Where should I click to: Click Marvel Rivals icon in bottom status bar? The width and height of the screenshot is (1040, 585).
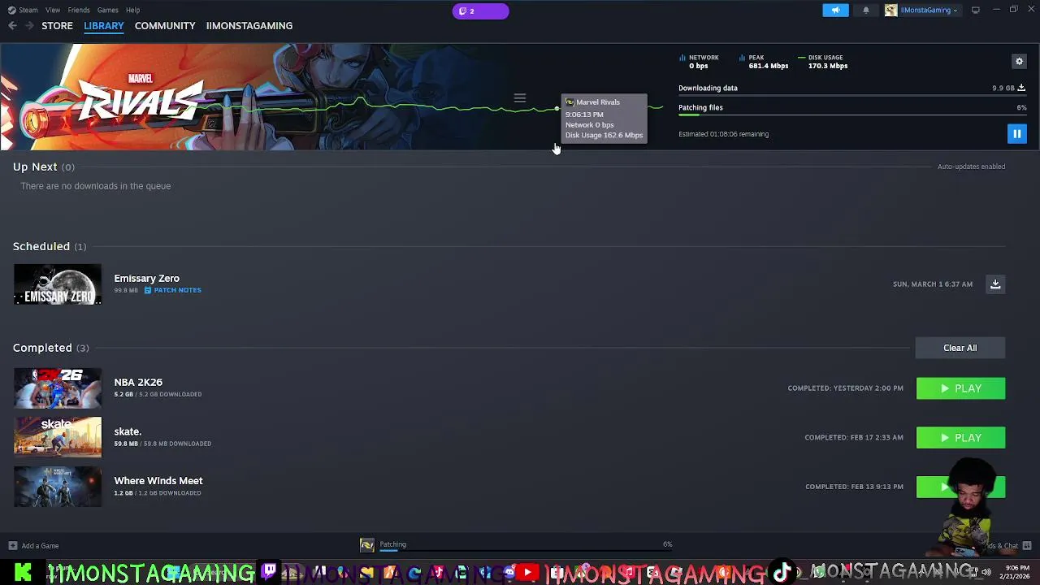point(367,545)
